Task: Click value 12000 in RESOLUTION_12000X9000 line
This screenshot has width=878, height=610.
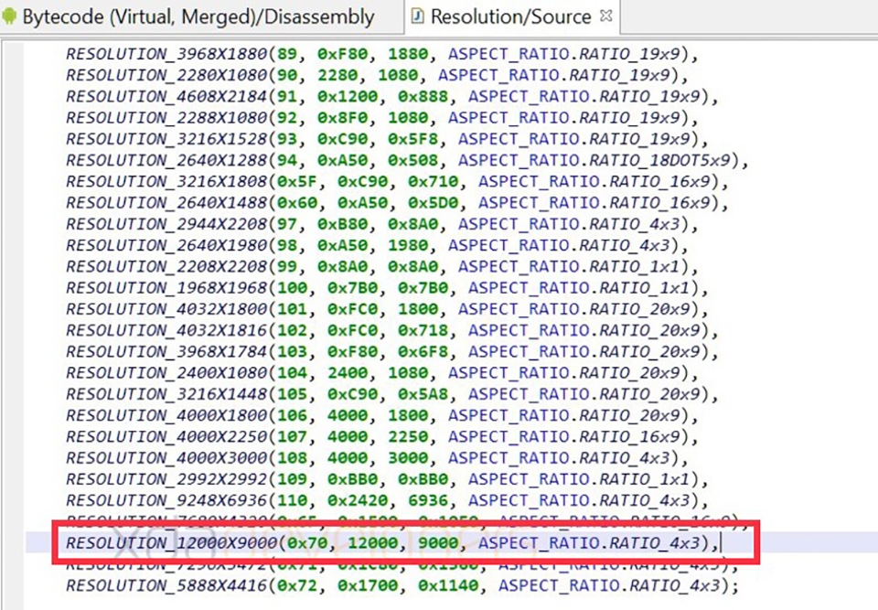Action: (373, 543)
